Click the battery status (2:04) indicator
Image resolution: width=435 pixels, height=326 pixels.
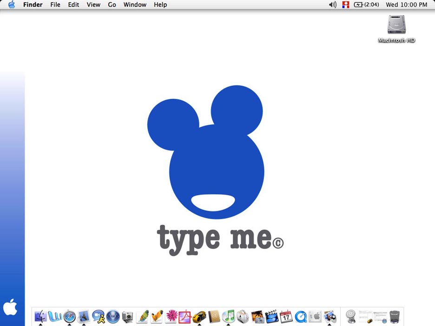[366, 5]
